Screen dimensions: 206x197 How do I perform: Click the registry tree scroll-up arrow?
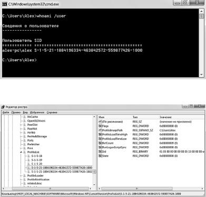pyautogui.click(x=94, y=117)
